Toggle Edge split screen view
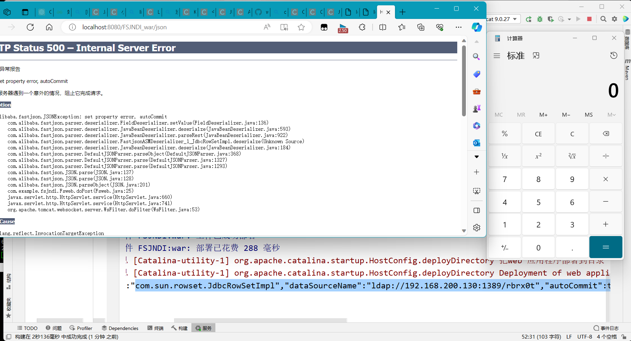This screenshot has height=341, width=631. [383, 27]
